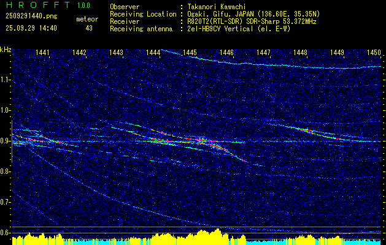The width and height of the screenshot is (386, 245).
Task: Click the 1.1 kHz axis label
Action: tap(5, 80)
